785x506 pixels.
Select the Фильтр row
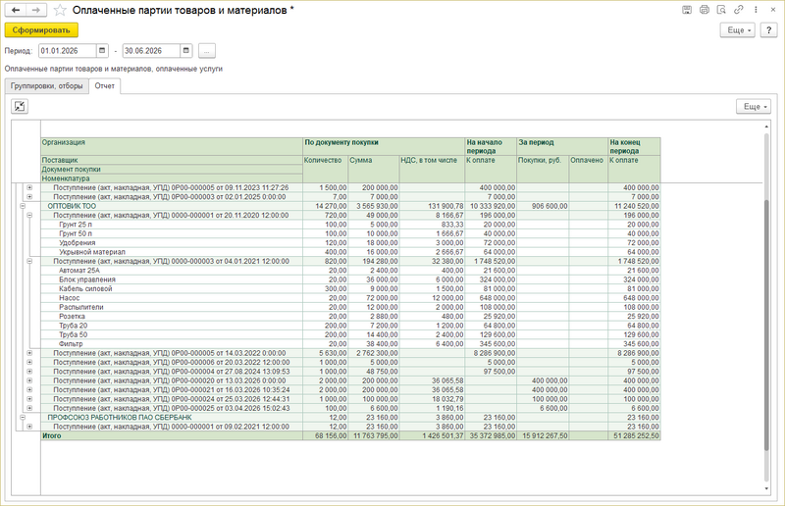pos(350,344)
